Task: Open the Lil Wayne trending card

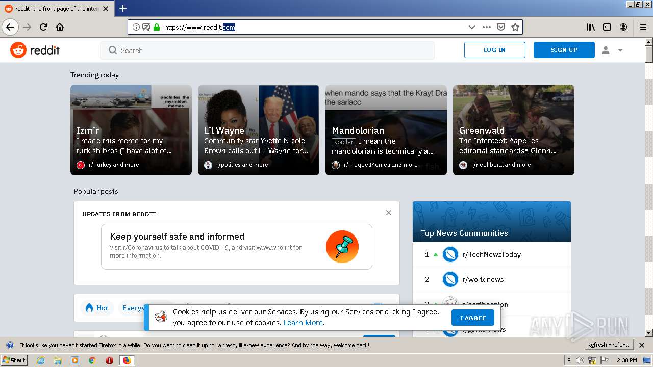Action: pyautogui.click(x=259, y=130)
